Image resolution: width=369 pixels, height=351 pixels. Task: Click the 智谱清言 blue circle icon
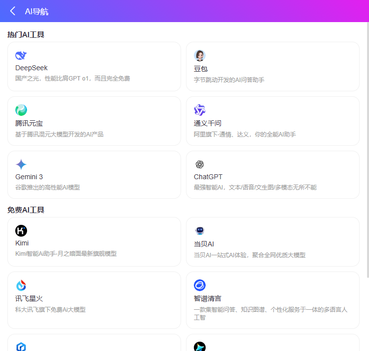pyautogui.click(x=200, y=285)
